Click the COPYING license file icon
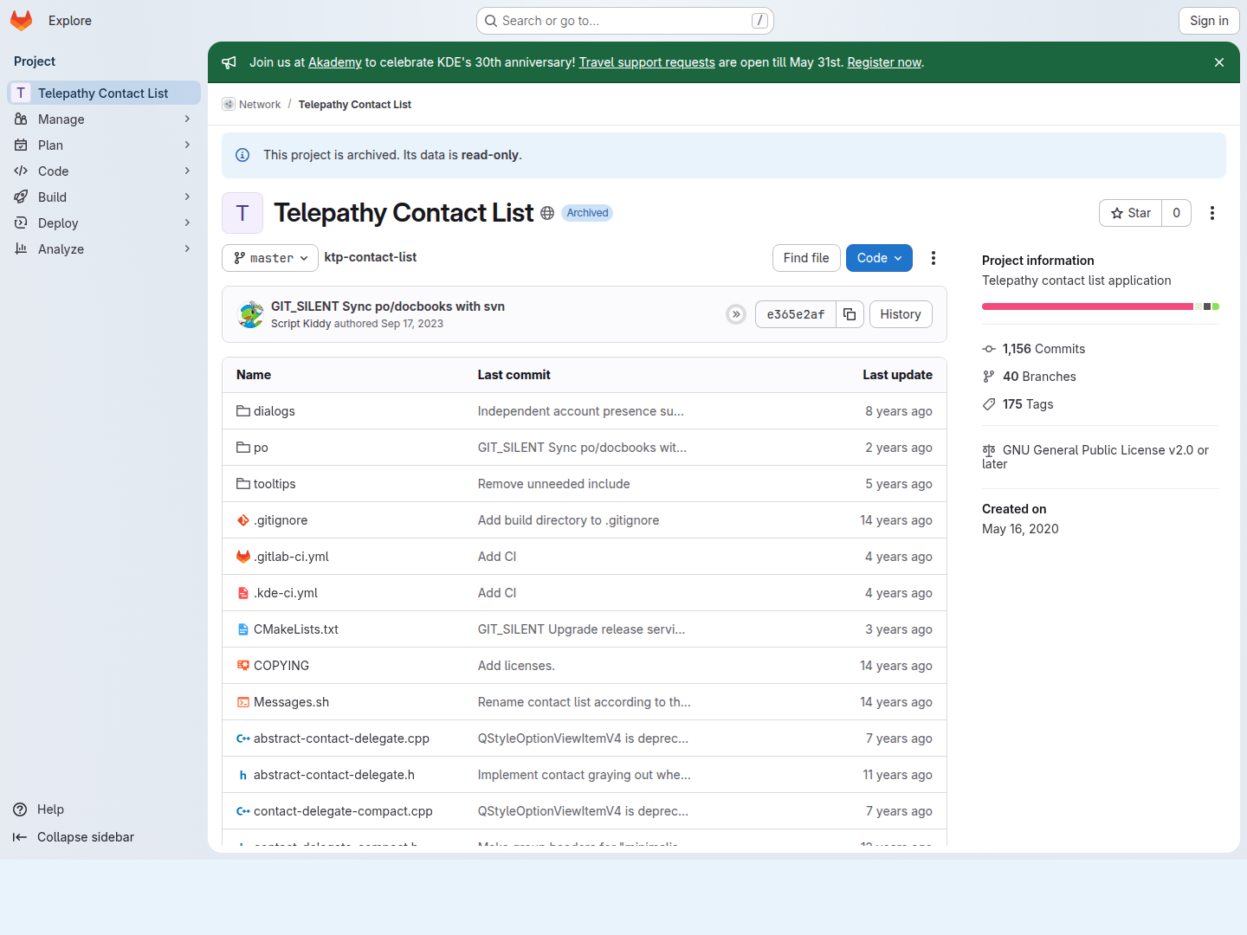The image size is (1247, 935). [x=243, y=666]
